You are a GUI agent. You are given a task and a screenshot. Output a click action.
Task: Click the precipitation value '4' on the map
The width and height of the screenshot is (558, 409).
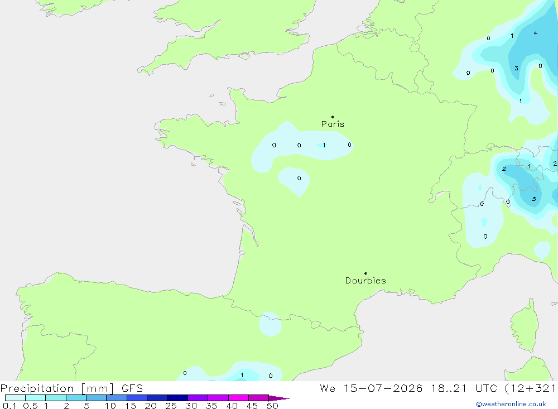[x=536, y=33]
